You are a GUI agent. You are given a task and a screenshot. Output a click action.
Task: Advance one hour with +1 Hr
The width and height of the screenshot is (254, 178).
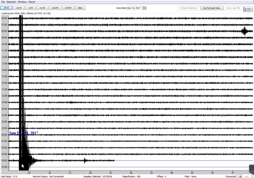click(x=42, y=8)
